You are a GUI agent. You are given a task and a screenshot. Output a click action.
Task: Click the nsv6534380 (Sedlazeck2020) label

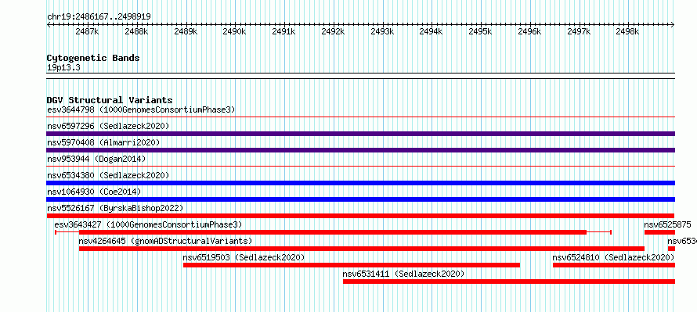point(108,175)
